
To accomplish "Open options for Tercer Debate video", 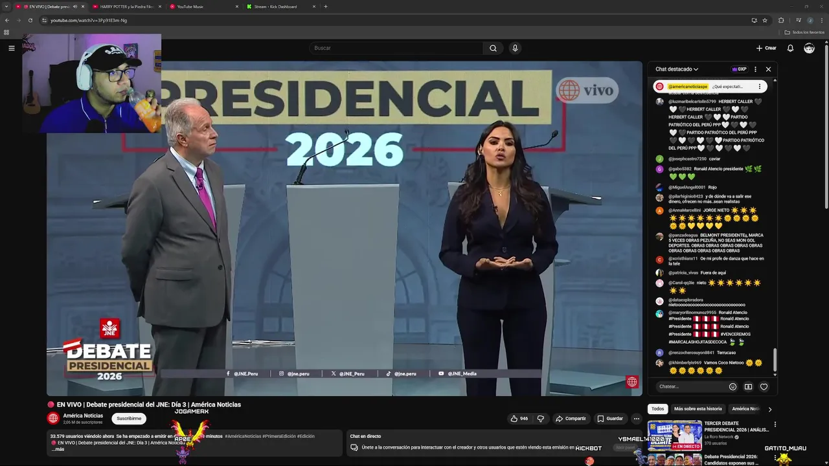I will (775, 425).
